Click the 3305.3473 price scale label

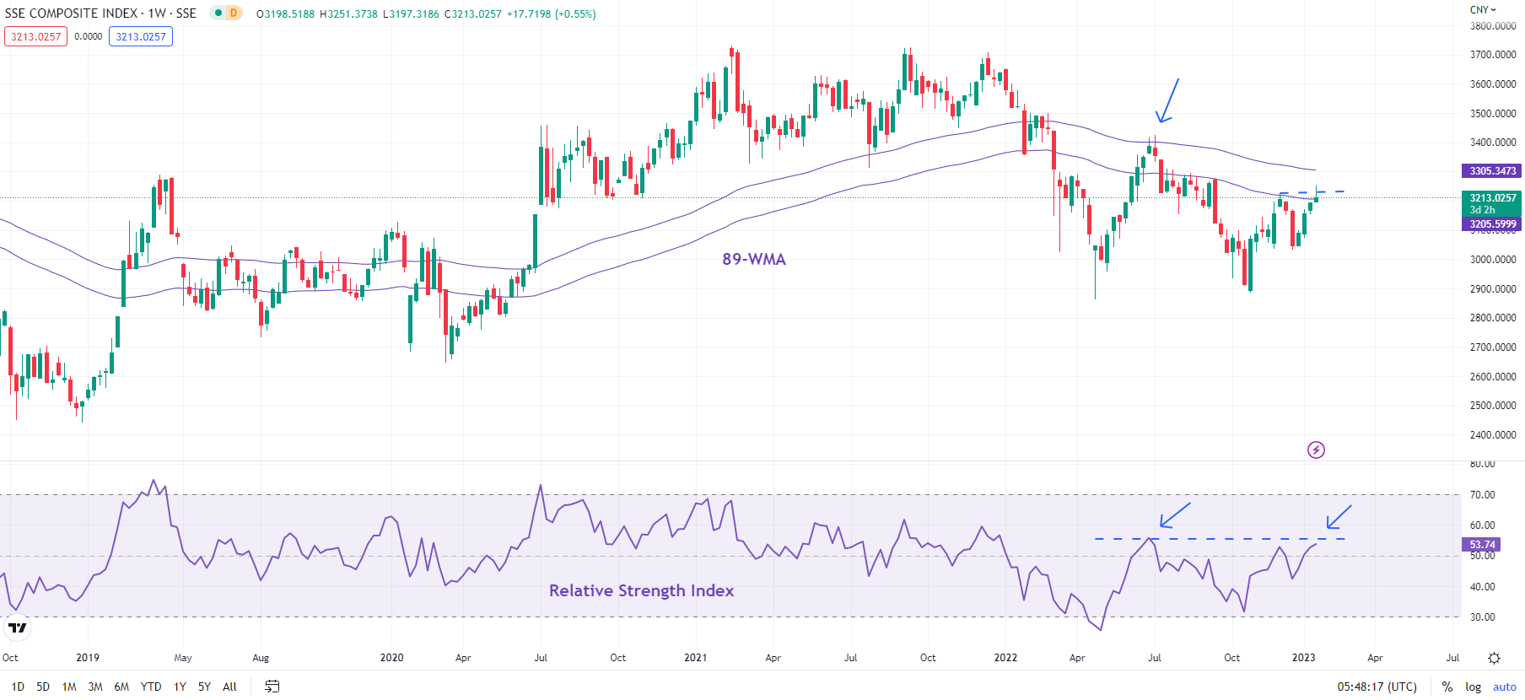[1493, 170]
